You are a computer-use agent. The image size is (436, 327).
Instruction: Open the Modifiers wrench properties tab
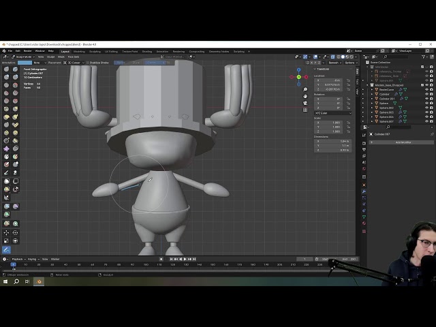click(364, 191)
